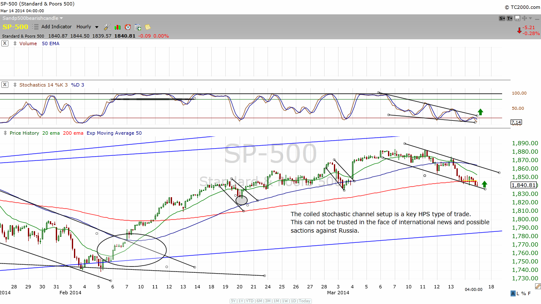541x304 pixels.
Task: Click the list icon beside Add Indicator
Action: (x=35, y=27)
